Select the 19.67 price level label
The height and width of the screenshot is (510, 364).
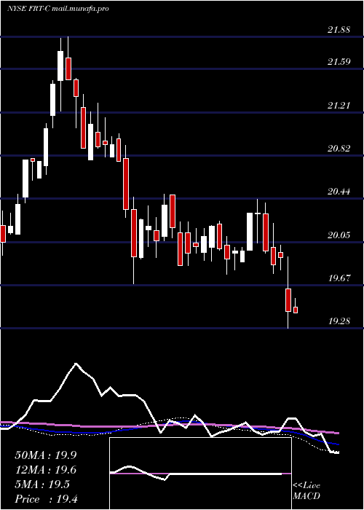click(x=339, y=278)
